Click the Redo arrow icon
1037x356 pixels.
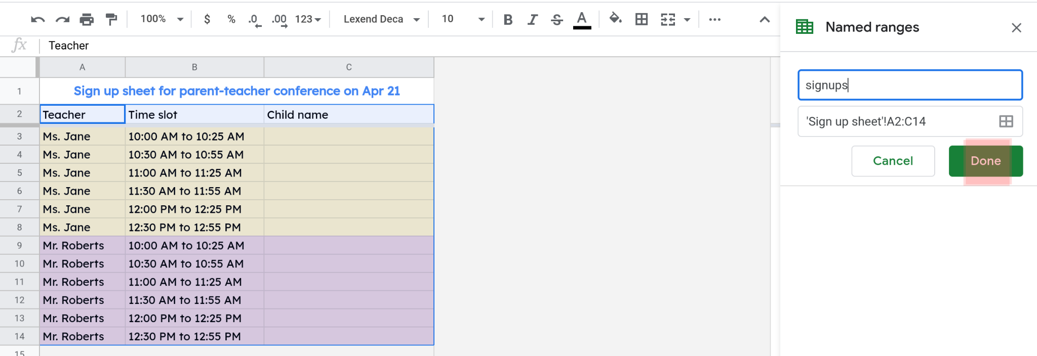click(62, 20)
